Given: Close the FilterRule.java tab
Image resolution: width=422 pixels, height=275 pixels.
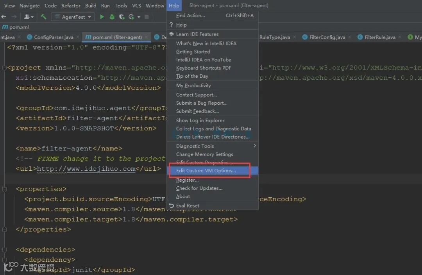Looking at the screenshot, I should point(400,37).
